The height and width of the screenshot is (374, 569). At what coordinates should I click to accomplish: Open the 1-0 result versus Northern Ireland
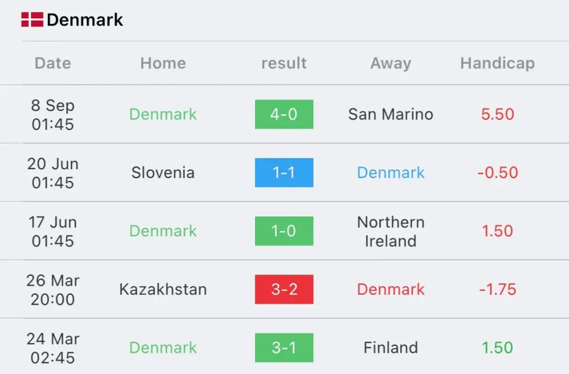pyautogui.click(x=284, y=231)
